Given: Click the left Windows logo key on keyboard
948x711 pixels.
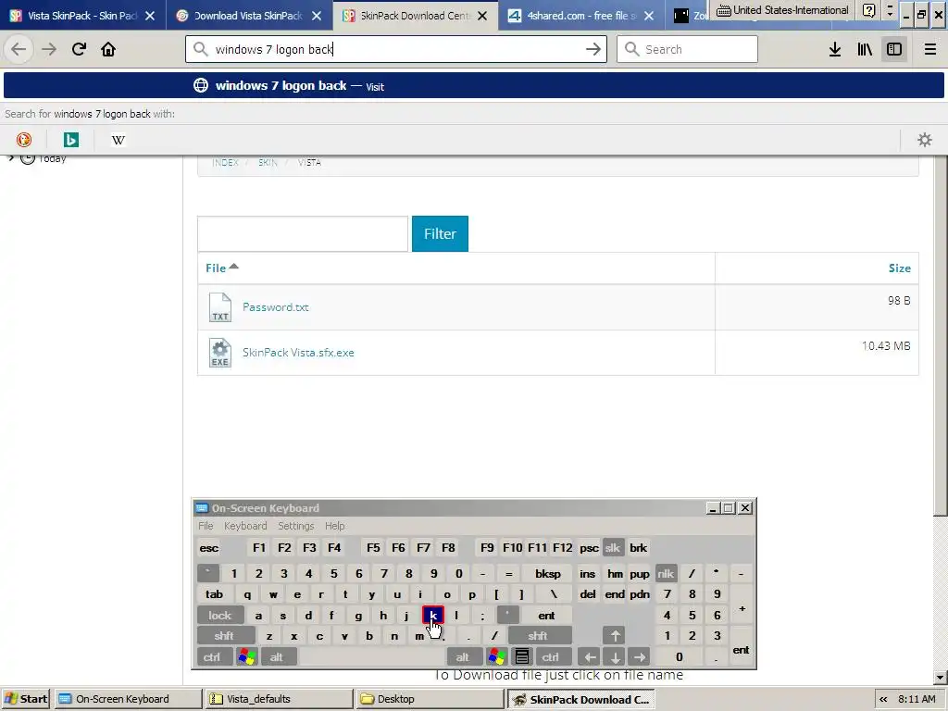Looking at the screenshot, I should coord(247,656).
